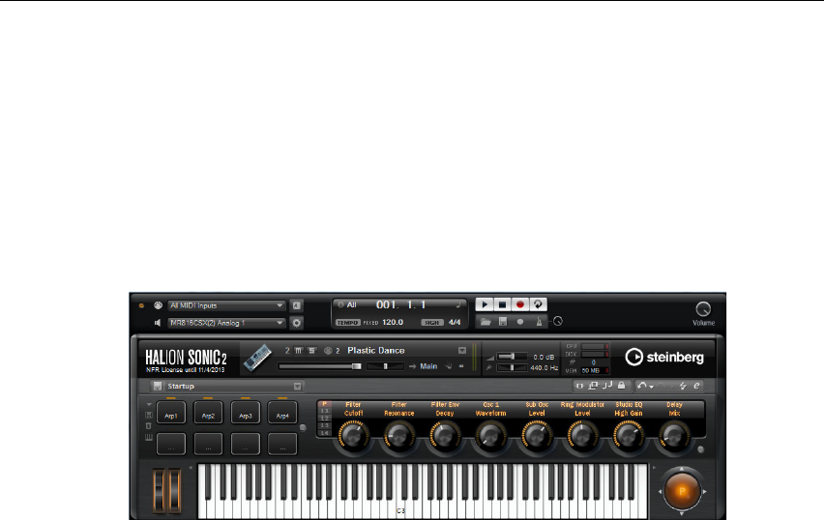
Task: Open the MR816CSX(2) Analog 1 output dropdown
Action: coord(226,323)
